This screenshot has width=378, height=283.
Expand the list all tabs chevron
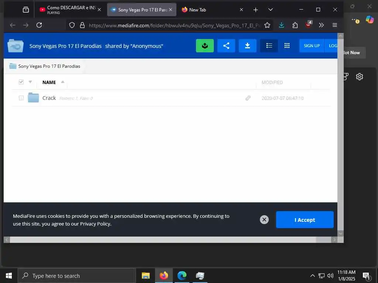coord(271,10)
